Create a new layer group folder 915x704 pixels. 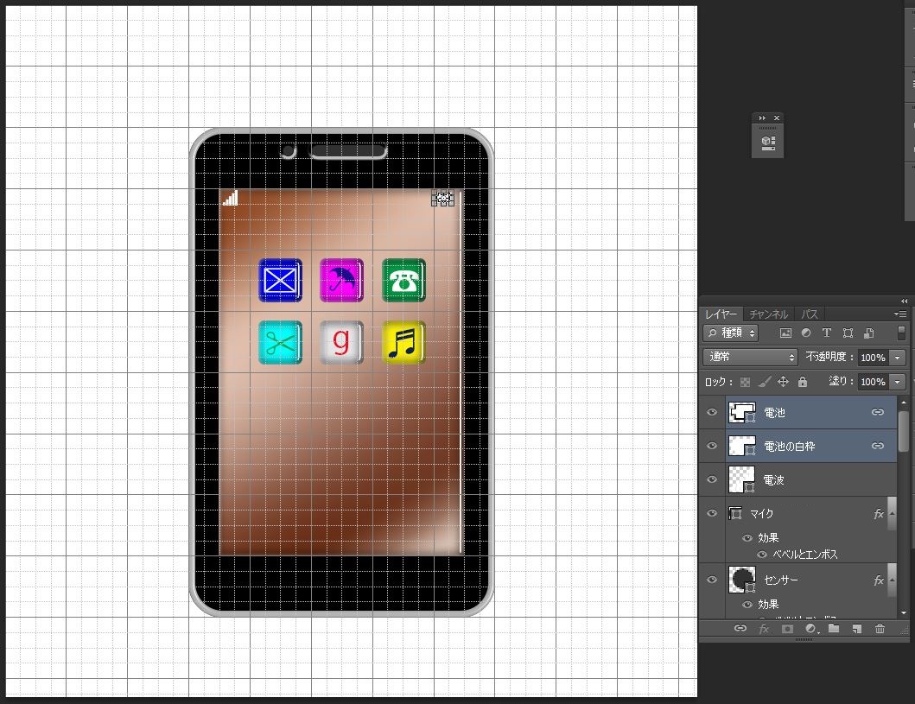point(834,629)
